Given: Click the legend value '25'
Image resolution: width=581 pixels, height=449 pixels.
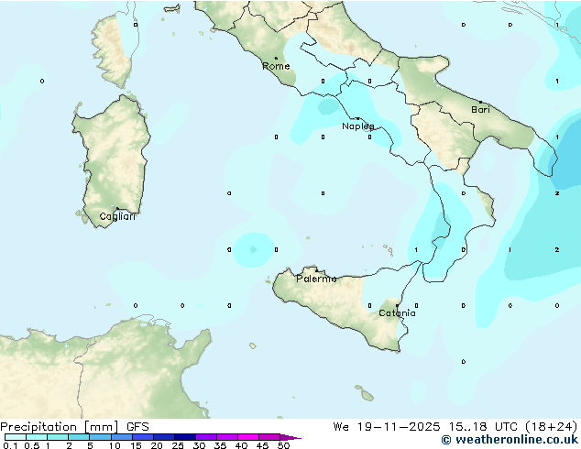Looking at the screenshot, I should point(178,445).
